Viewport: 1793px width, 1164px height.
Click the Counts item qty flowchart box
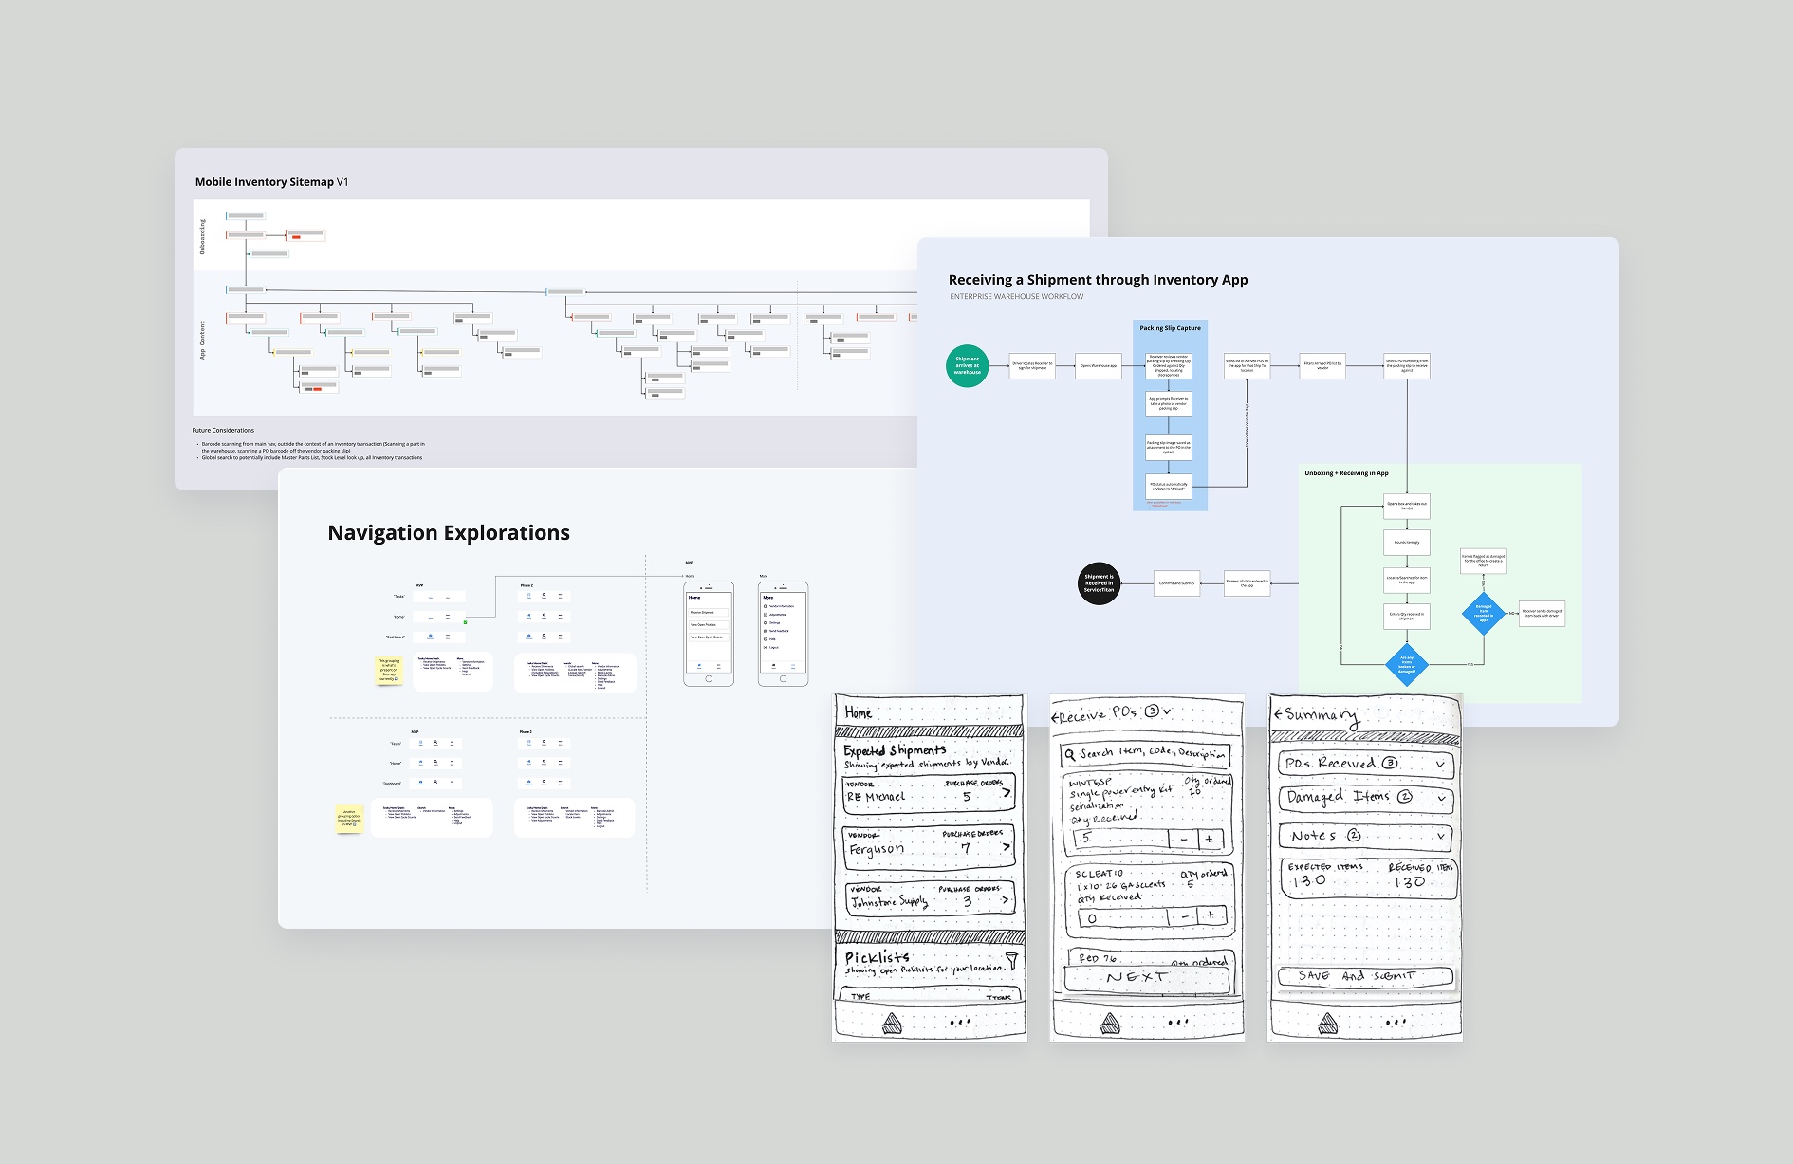tap(1406, 543)
